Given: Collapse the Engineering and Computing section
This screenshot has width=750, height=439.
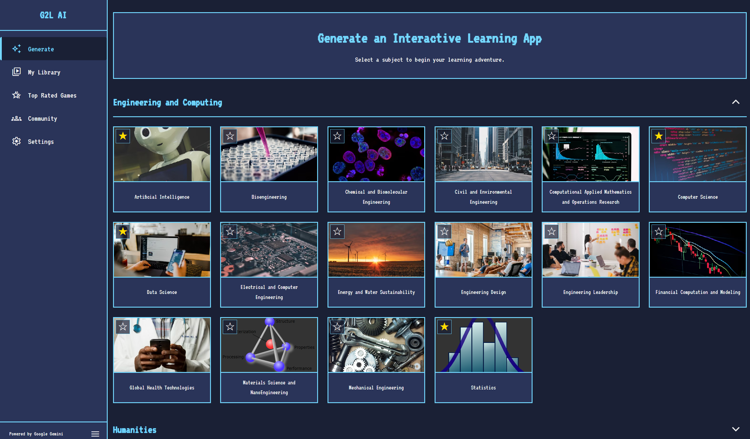Looking at the screenshot, I should pos(735,102).
